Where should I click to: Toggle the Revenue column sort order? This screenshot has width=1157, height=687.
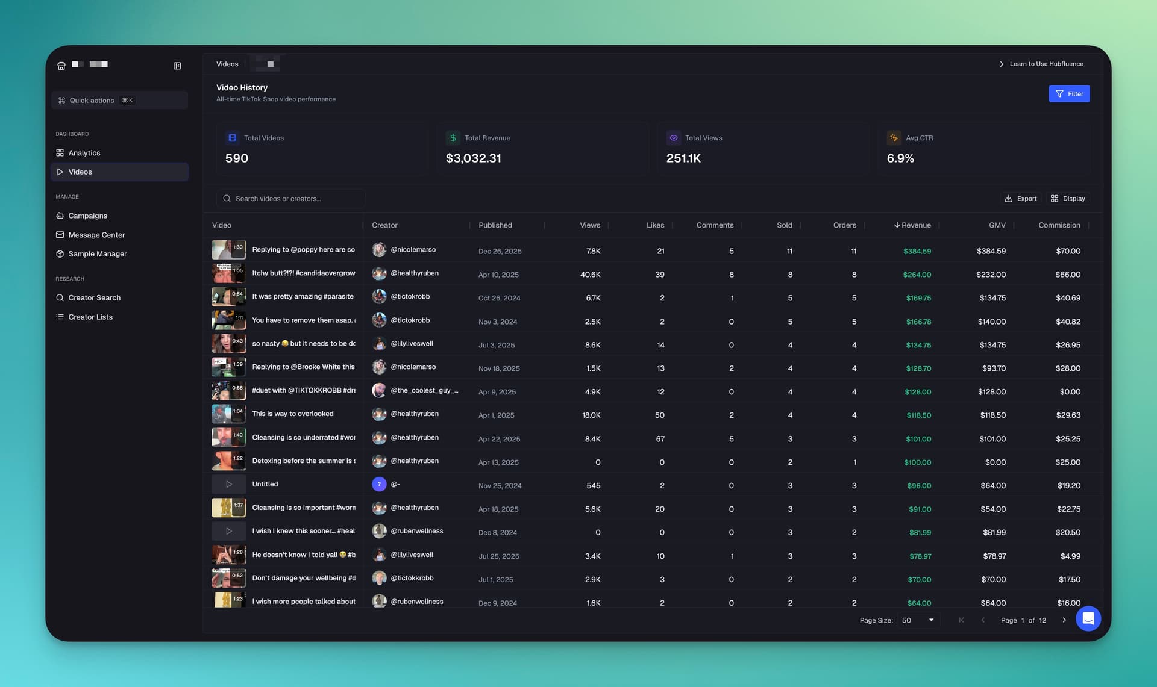[912, 225]
